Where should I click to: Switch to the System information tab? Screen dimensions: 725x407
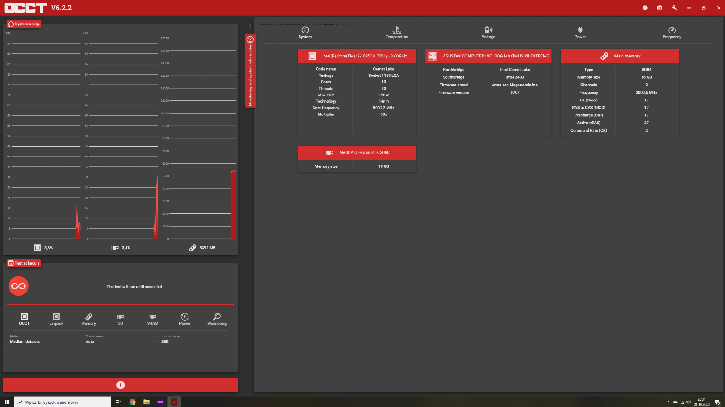[x=305, y=33]
